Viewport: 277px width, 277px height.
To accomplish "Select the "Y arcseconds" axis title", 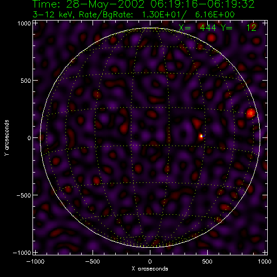I will pyautogui.click(x=6, y=138).
